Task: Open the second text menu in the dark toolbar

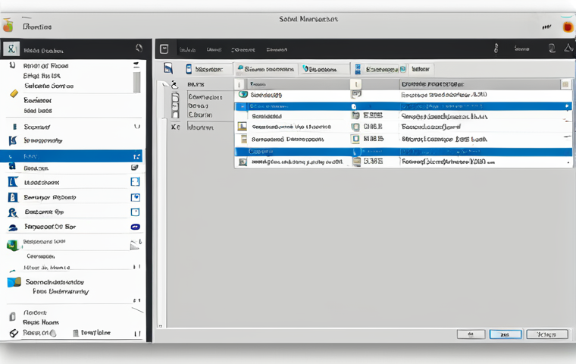Action: click(x=214, y=49)
